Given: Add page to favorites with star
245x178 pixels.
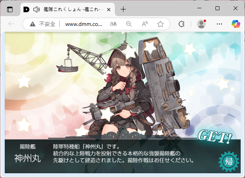Looking at the screenshot, I should coord(160,24).
